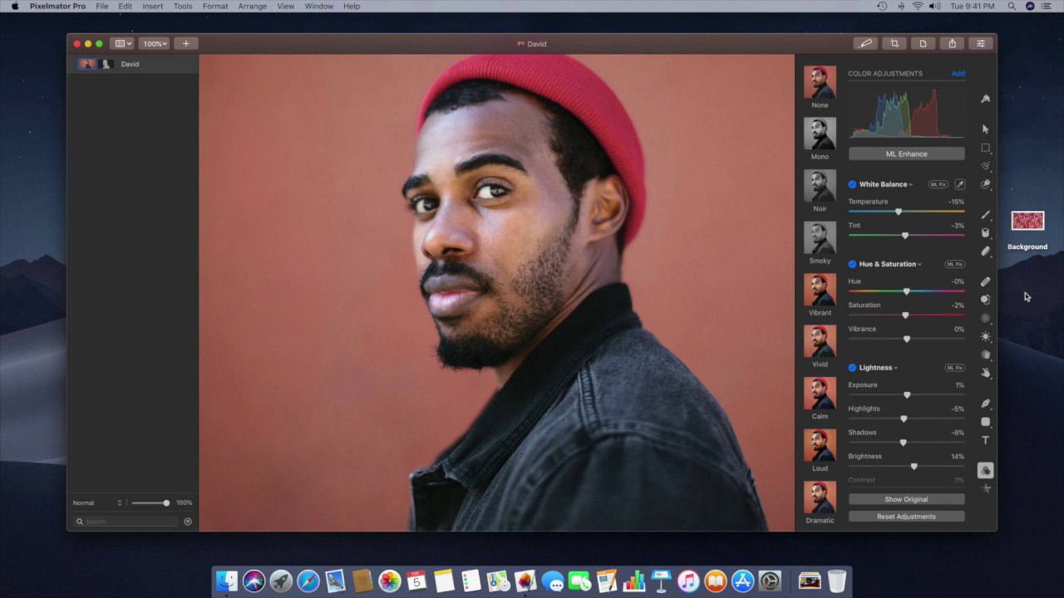Select the Arrange arrow tool
The image size is (1064, 598).
pos(985,129)
